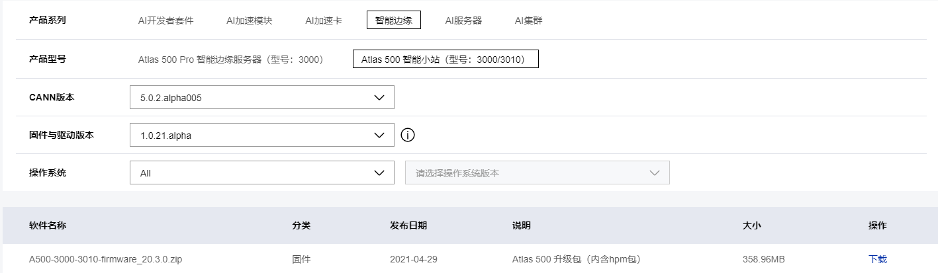938x273 pixels.
Task: Select AI开发者套件 product series
Action: [x=165, y=20]
